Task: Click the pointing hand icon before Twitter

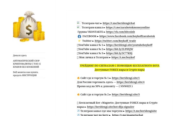Action: [x=79, y=41]
